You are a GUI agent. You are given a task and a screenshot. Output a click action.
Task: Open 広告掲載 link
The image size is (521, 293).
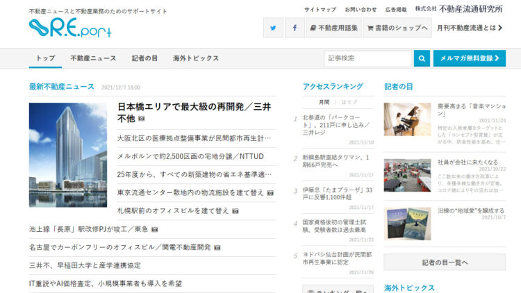coord(396,10)
